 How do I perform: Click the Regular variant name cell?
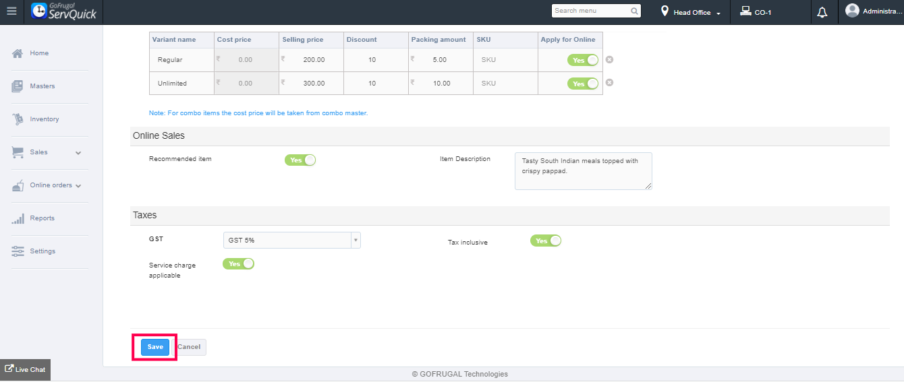(181, 60)
